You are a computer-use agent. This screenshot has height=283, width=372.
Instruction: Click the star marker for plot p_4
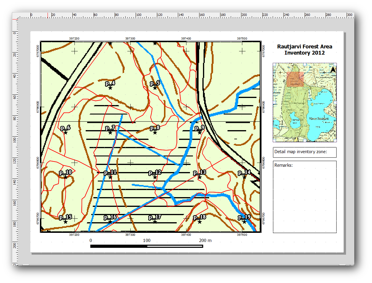coord(110,88)
